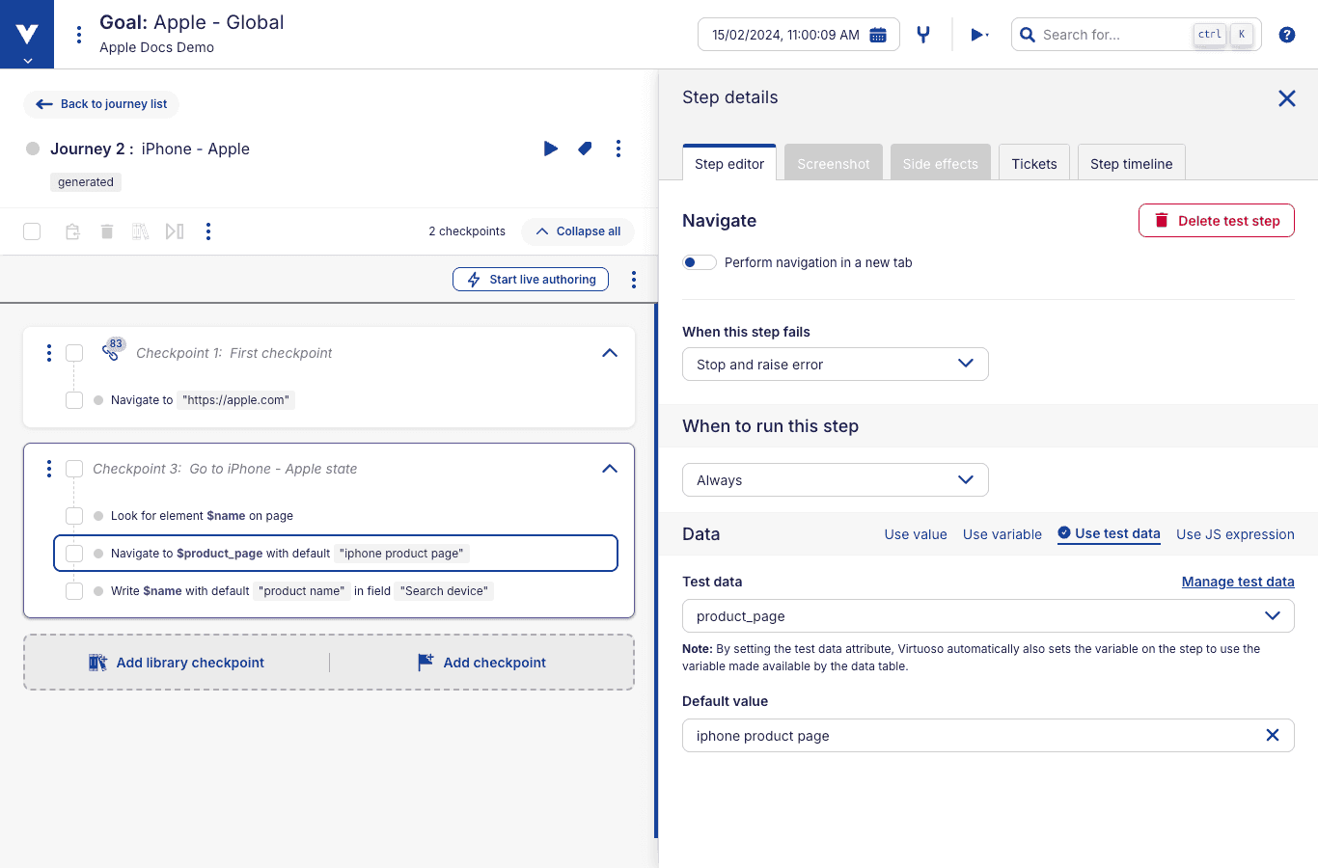This screenshot has height=868, width=1318.
Task: Check the Checkpoint 1 checkbox
Action: [74, 353]
